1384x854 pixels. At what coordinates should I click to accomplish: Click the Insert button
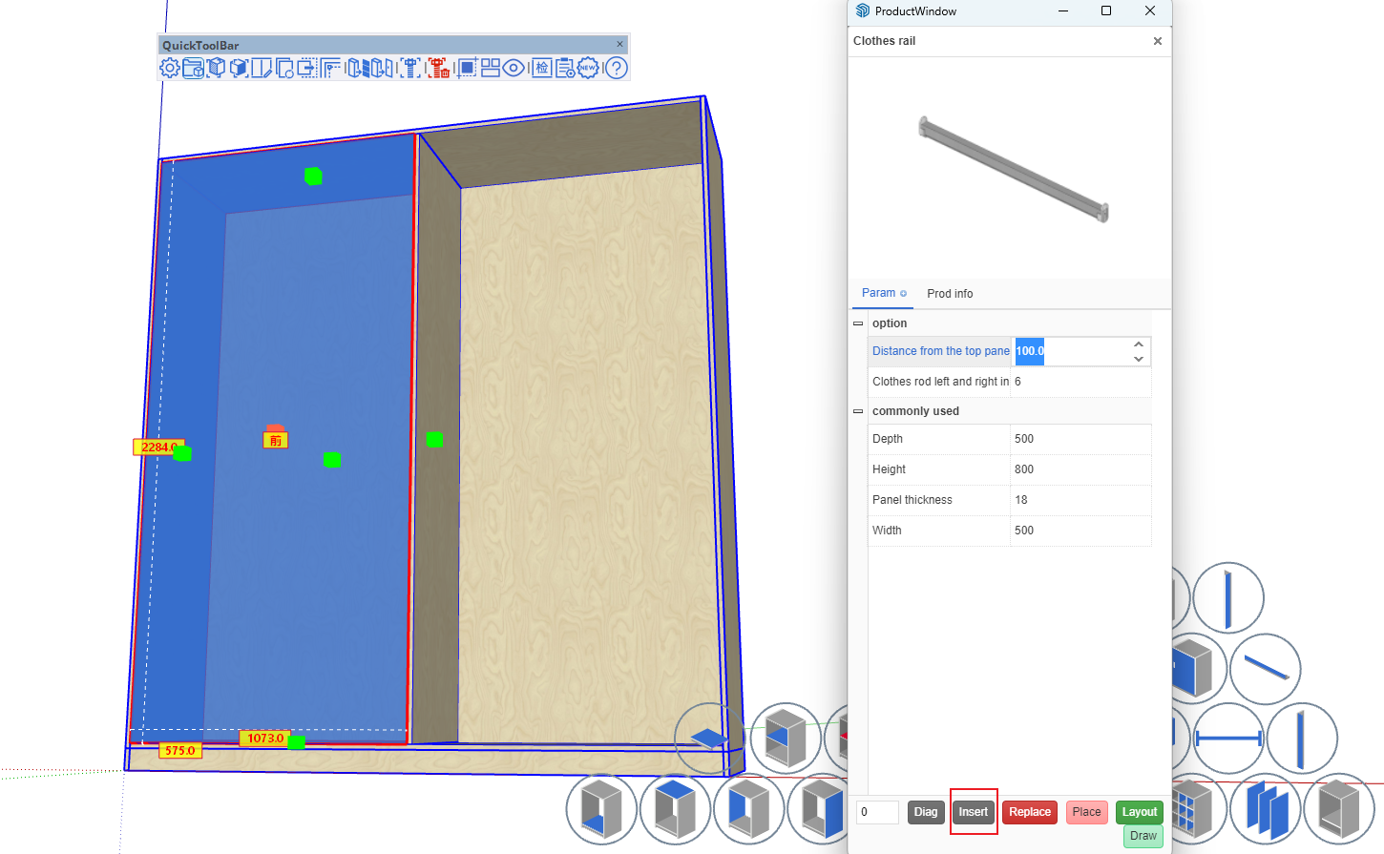tap(973, 812)
